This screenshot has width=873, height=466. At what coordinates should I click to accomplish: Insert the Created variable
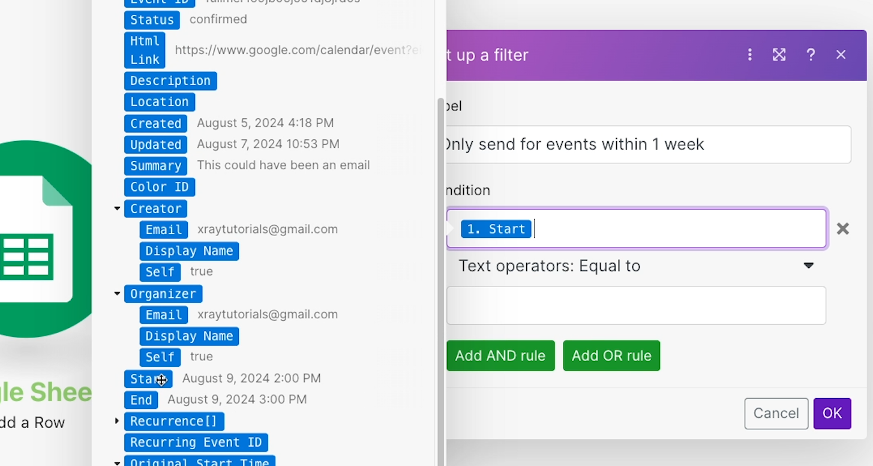(156, 124)
